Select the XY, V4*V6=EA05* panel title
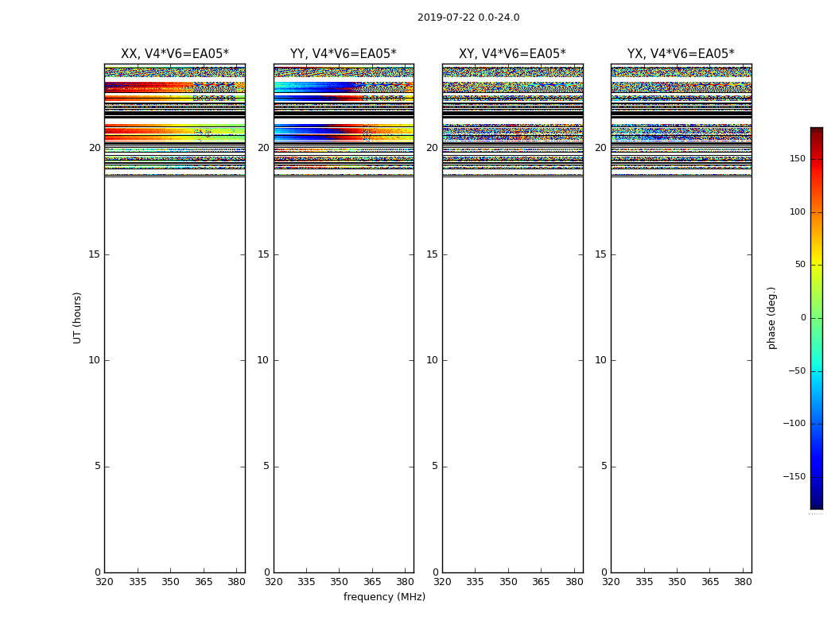The width and height of the screenshot is (835, 636). click(512, 54)
